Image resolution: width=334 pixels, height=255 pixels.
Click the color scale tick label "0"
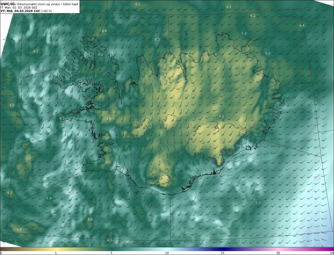pos(1,253)
